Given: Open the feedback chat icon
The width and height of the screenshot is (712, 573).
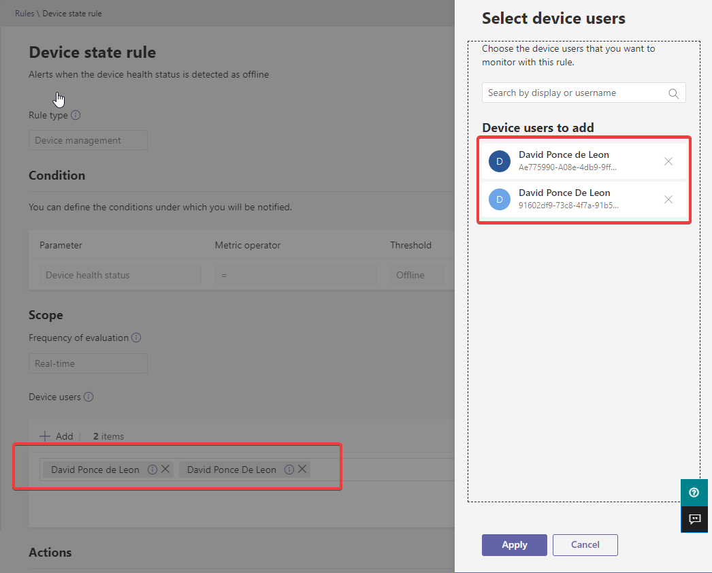Looking at the screenshot, I should (x=694, y=519).
